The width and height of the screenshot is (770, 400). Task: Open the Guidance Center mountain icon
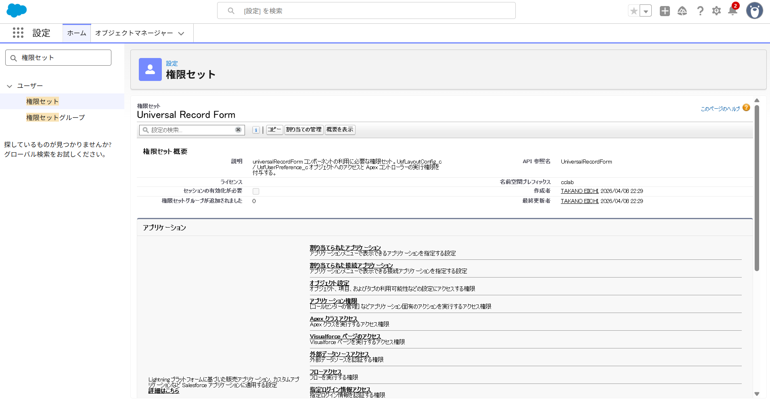tap(682, 11)
